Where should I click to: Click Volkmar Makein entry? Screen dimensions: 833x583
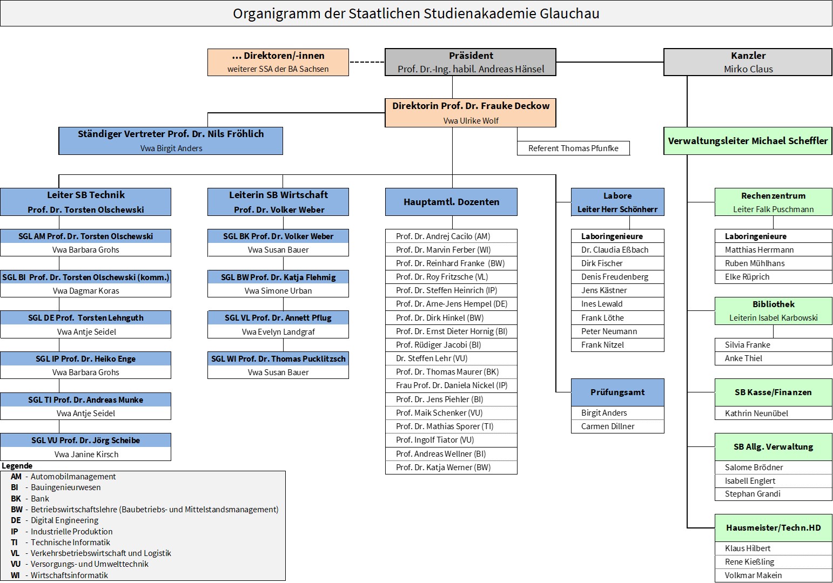pyautogui.click(x=774, y=575)
